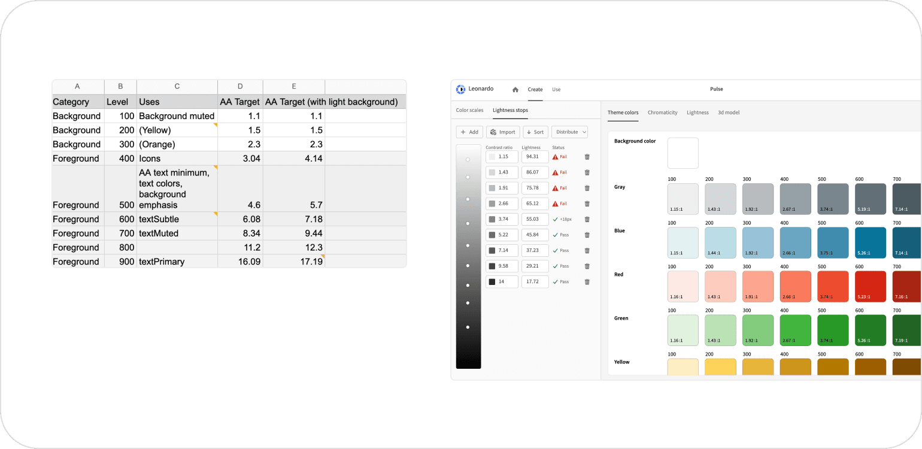Screen dimensions: 922x449
Task: Open the Color scales tab
Action: click(469, 110)
